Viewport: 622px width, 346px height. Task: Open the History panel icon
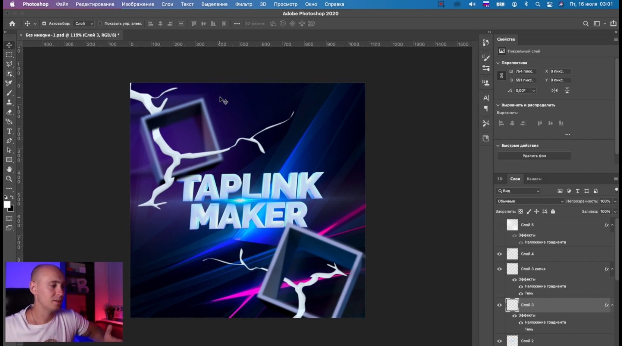pos(486,42)
